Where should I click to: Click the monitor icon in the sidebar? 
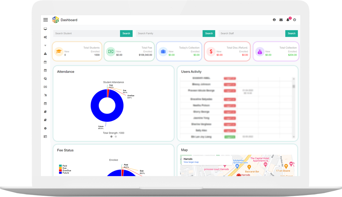pyautogui.click(x=45, y=29)
